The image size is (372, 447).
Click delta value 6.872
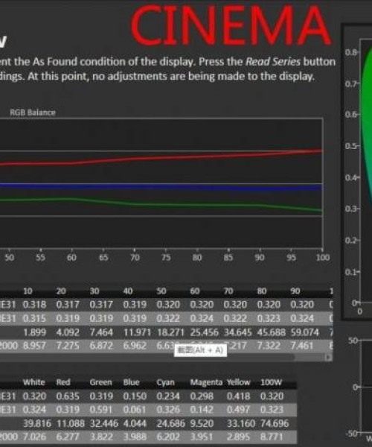coord(101,346)
